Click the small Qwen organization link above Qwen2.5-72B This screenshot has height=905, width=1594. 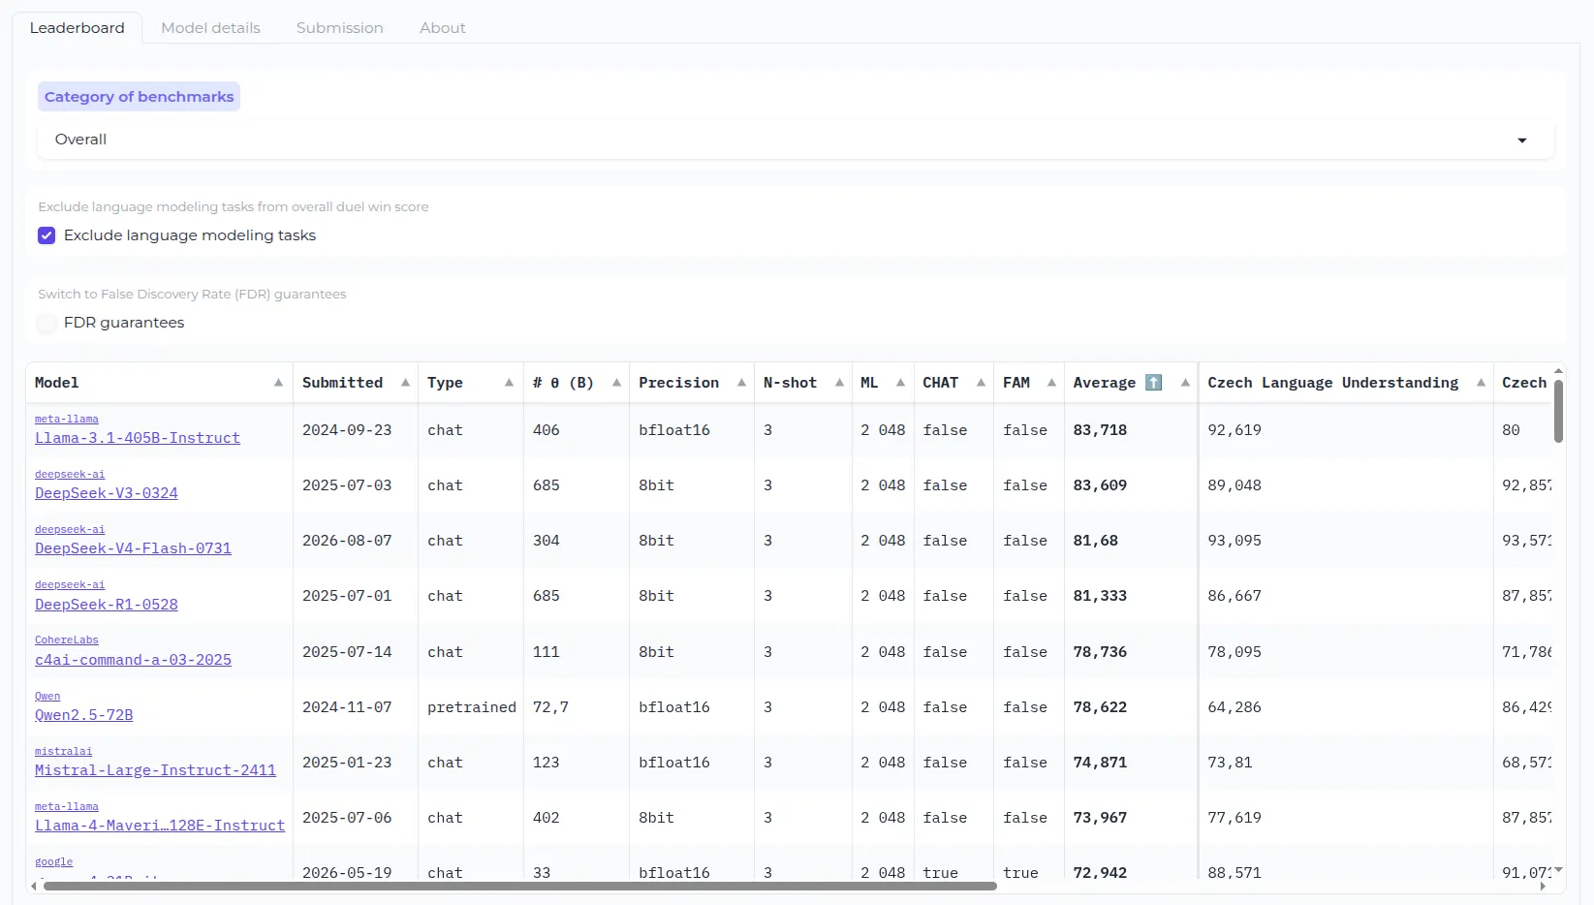pyautogui.click(x=47, y=697)
